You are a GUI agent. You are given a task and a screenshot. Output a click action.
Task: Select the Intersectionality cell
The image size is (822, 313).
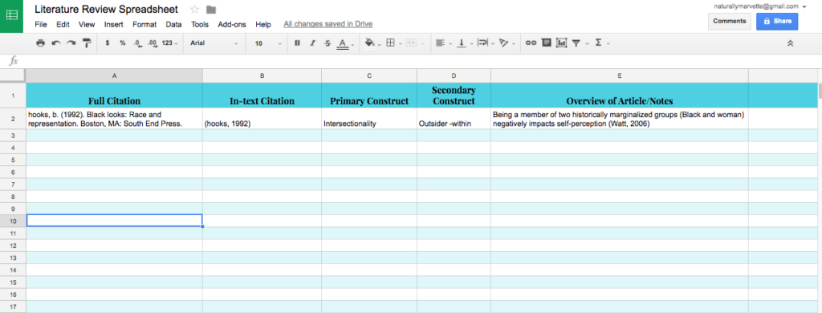click(369, 119)
